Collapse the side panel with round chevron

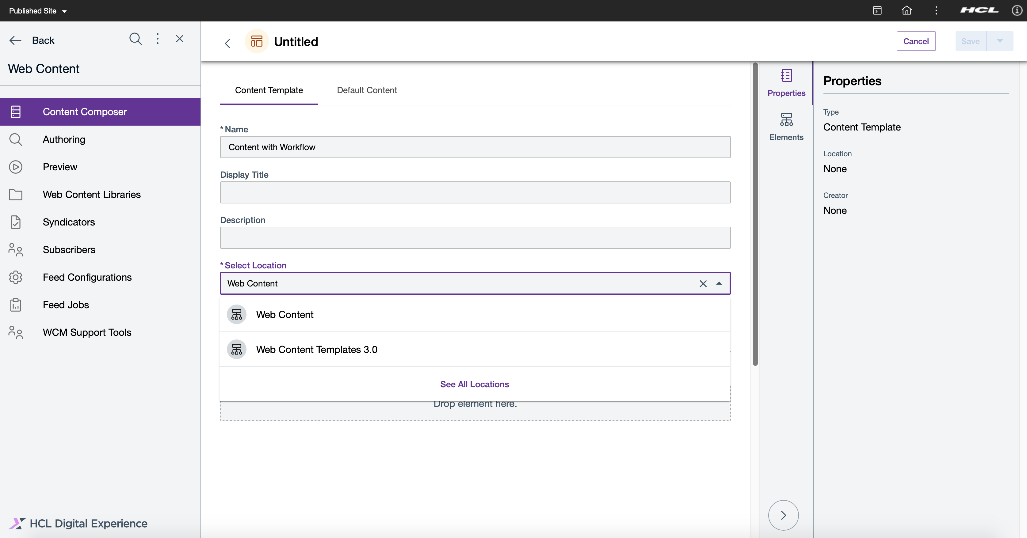point(783,515)
